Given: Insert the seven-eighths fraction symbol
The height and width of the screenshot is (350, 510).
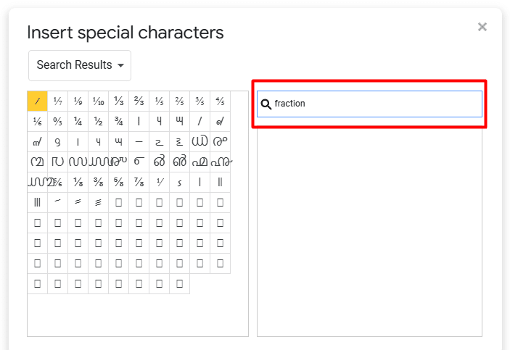Looking at the screenshot, I should [x=139, y=183].
